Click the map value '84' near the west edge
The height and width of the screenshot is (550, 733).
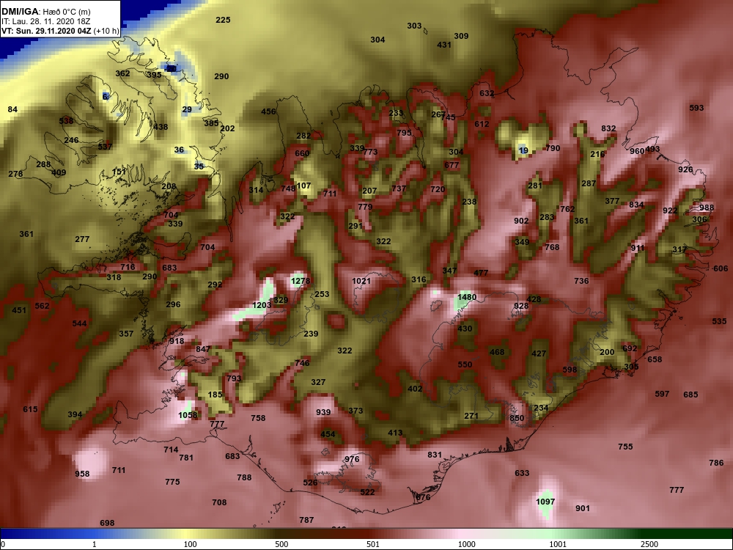(x=12, y=109)
